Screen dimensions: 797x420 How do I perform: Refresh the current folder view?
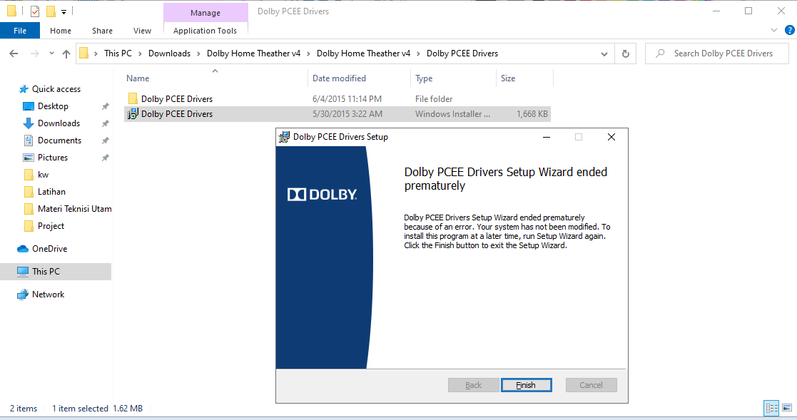(626, 53)
